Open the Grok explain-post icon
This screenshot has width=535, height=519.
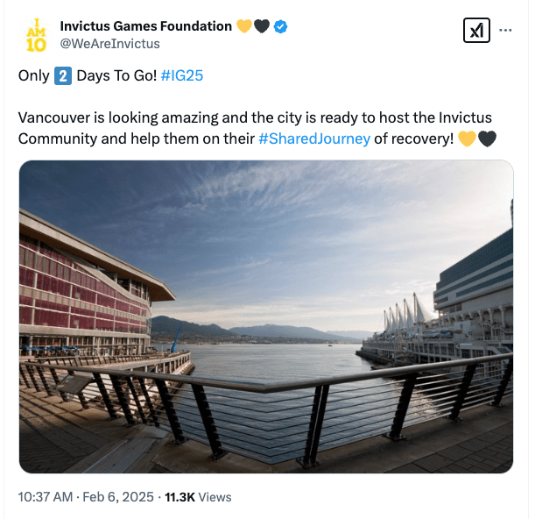click(475, 31)
